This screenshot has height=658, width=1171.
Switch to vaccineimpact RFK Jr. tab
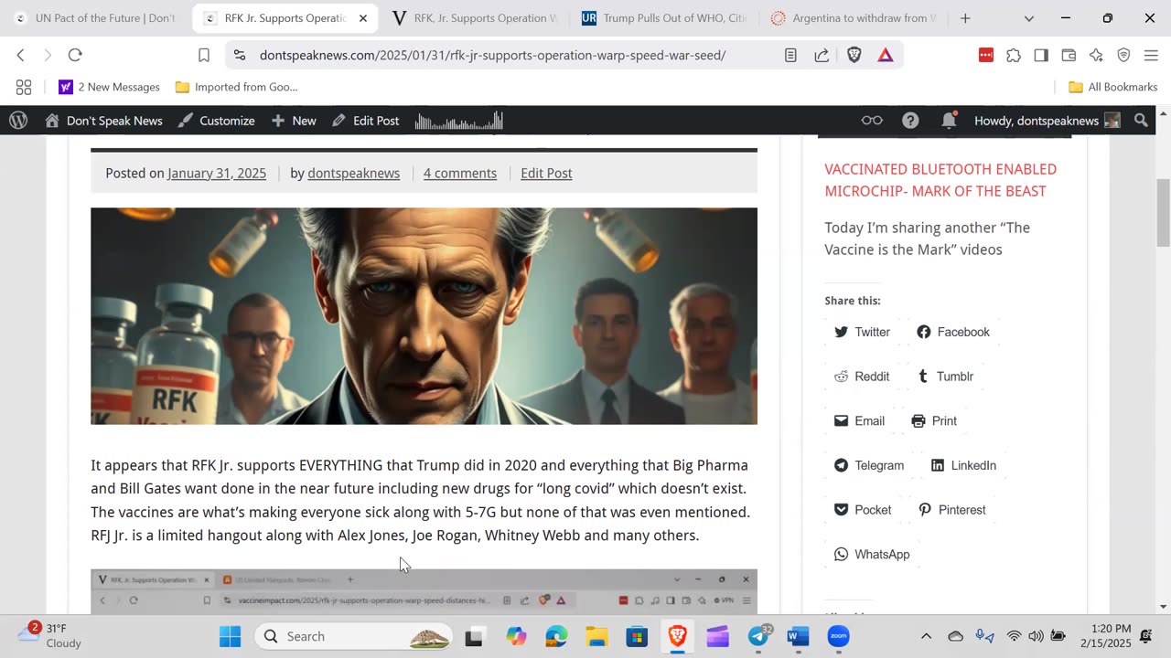[476, 18]
